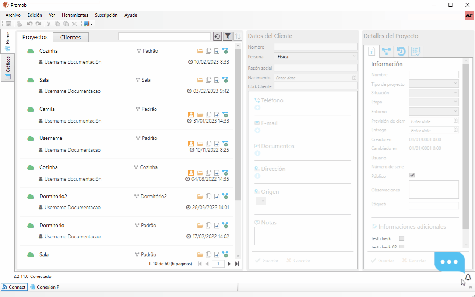Screen dimensions: 475x297
Task: Open the Archivo menu
Action: [13, 15]
